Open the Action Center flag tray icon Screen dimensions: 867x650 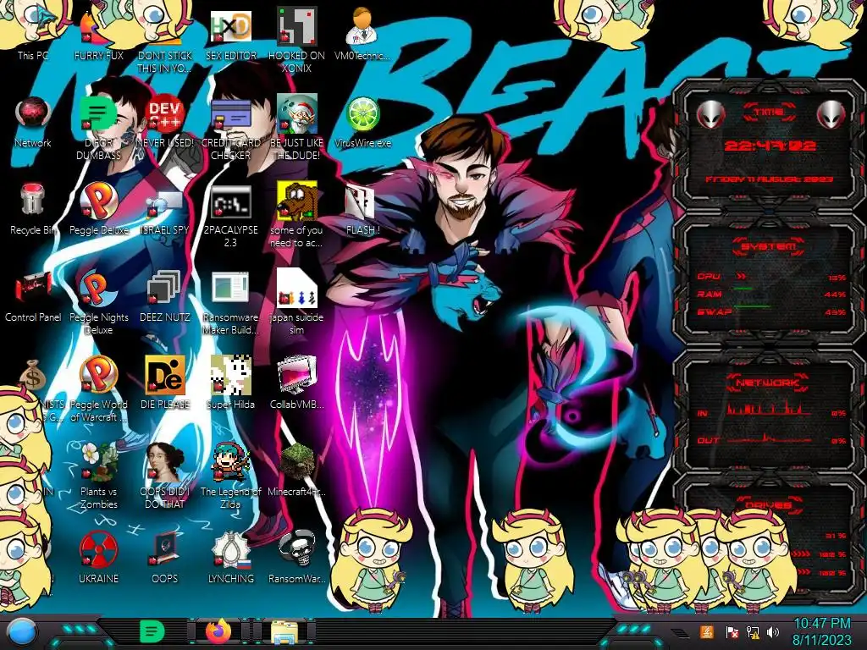coord(732,631)
